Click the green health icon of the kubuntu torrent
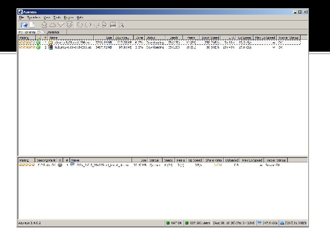The width and height of the screenshot is (330, 247). coord(38,47)
